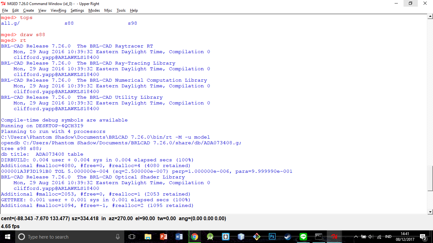Open LINE from taskbar
This screenshot has width=433, height=243.
click(x=303, y=237)
